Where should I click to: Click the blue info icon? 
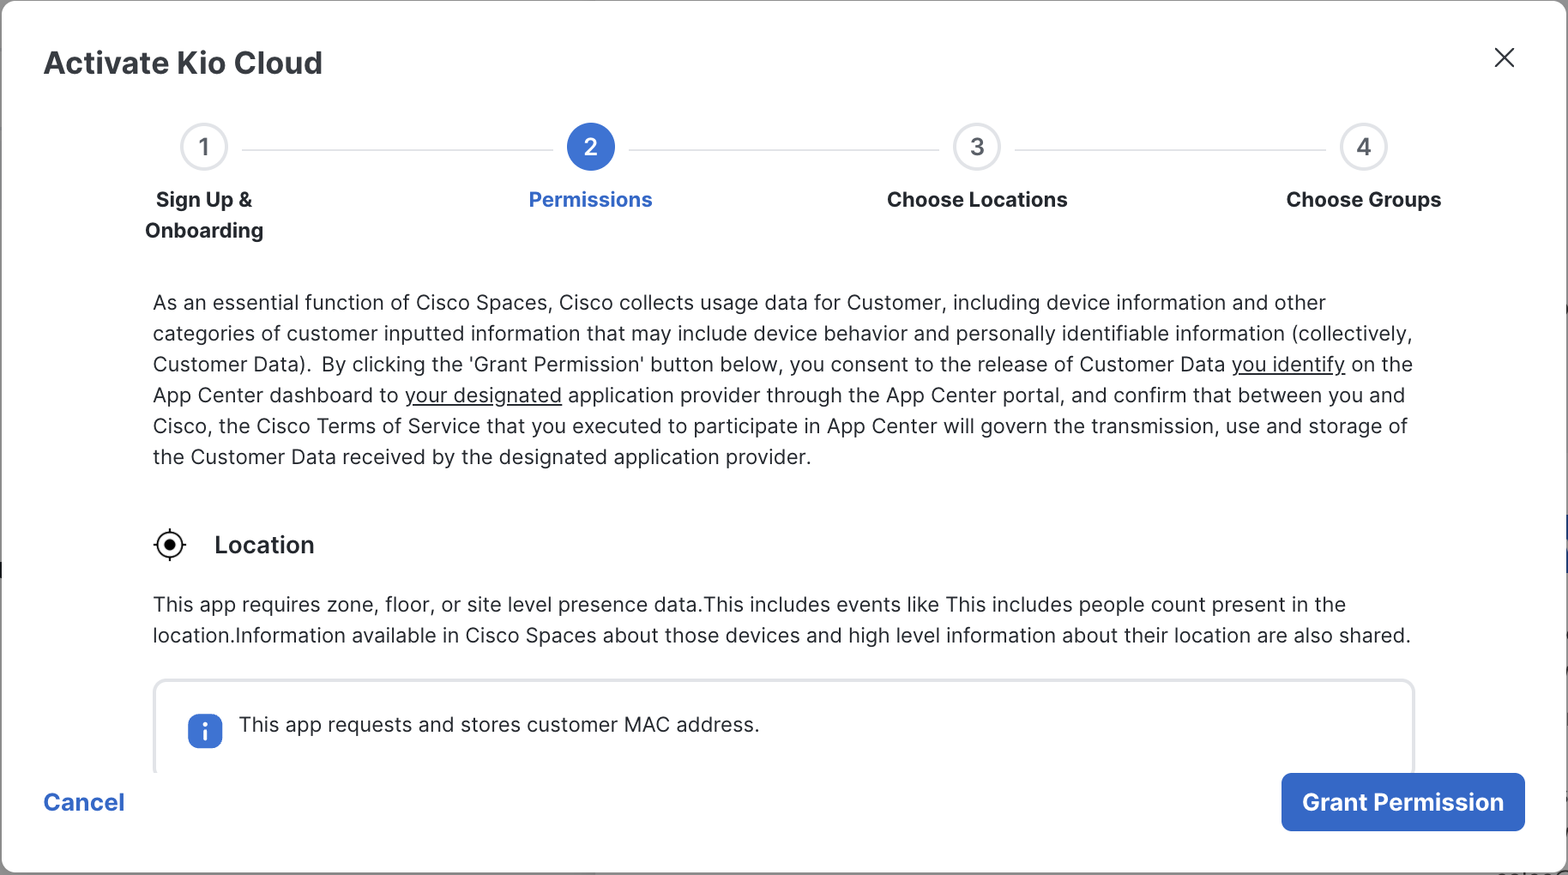tap(205, 731)
